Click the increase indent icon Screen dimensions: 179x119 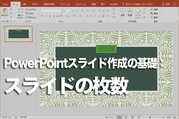(104, 11)
